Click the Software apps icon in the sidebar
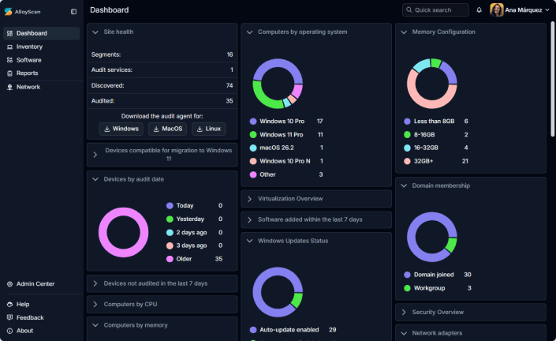This screenshot has width=556, height=341. [x=10, y=60]
